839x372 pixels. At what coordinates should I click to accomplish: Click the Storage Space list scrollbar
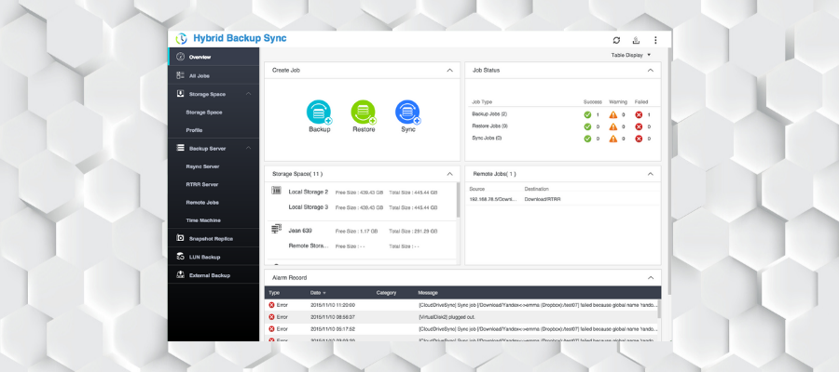coord(458,200)
